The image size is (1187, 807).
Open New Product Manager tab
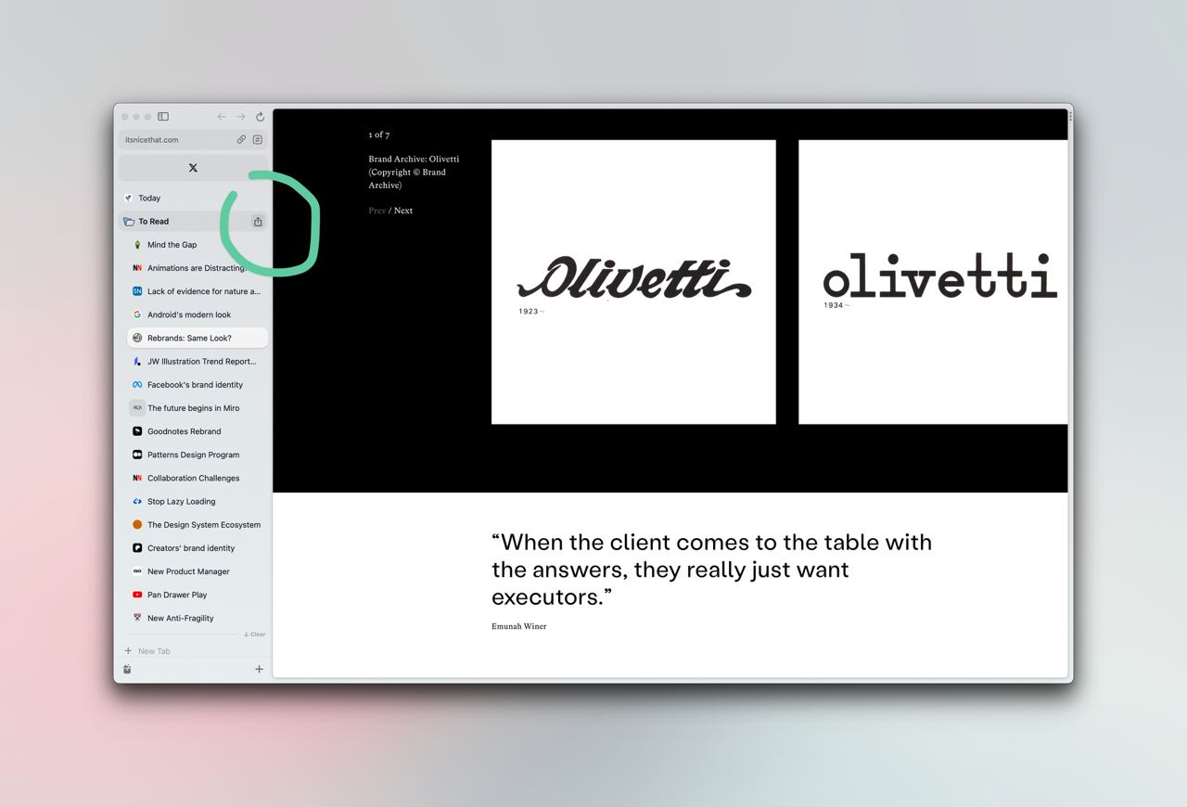coord(198,571)
